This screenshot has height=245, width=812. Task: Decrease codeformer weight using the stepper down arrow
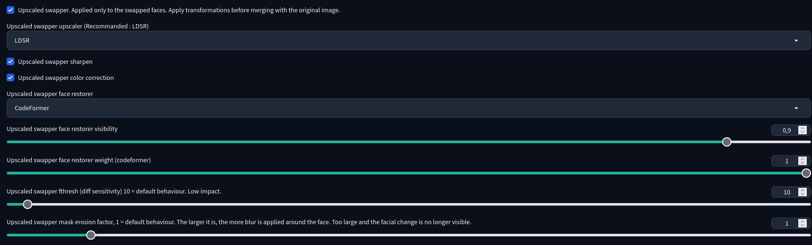(803, 163)
